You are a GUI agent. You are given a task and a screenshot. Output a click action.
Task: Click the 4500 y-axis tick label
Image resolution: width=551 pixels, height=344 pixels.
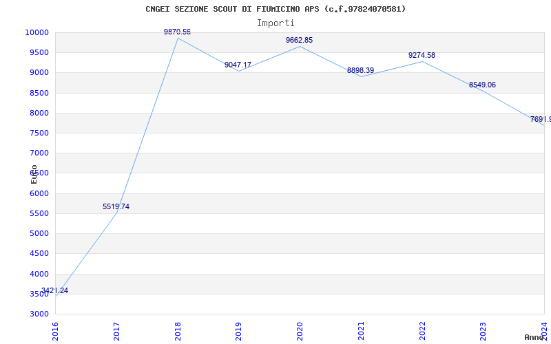39,253
